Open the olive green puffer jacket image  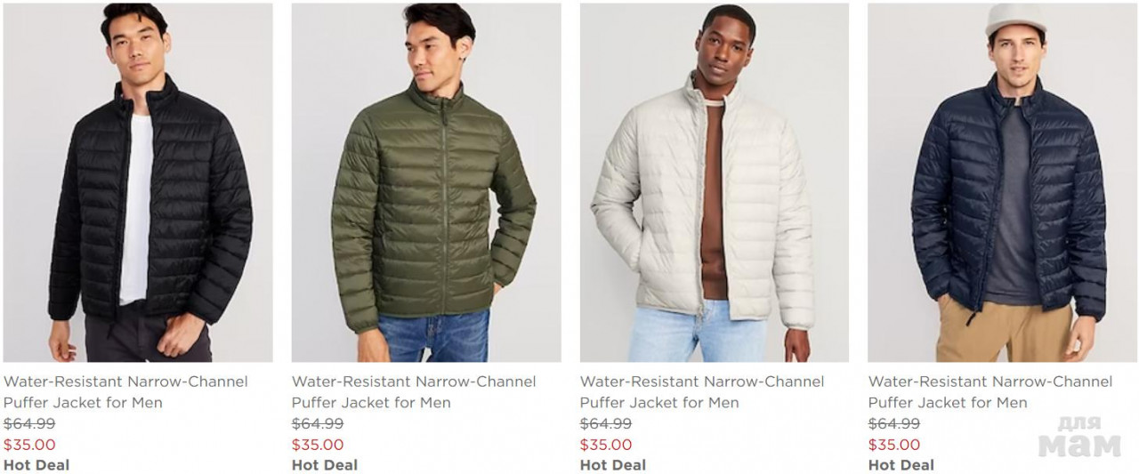click(x=426, y=182)
